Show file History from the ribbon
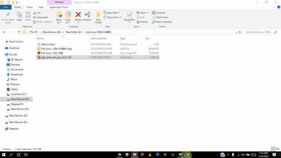Screen dimensions: 281x158 (142, 22)
